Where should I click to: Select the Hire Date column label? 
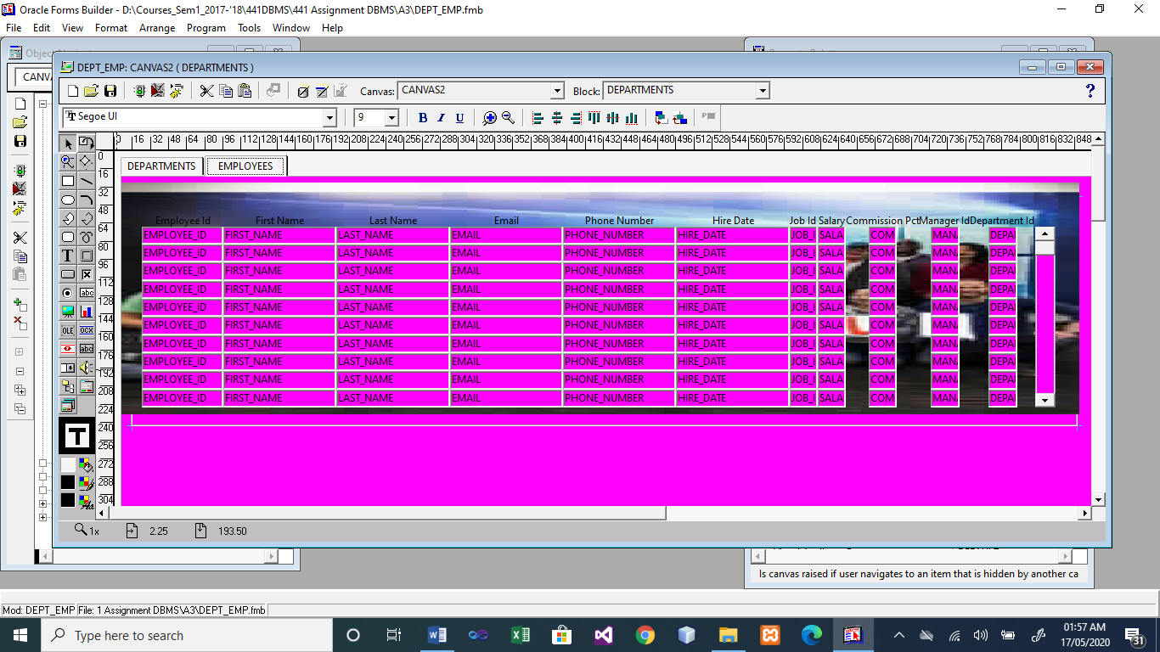coord(733,221)
